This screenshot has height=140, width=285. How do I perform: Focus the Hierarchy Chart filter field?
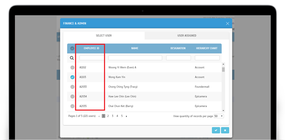(x=207, y=58)
